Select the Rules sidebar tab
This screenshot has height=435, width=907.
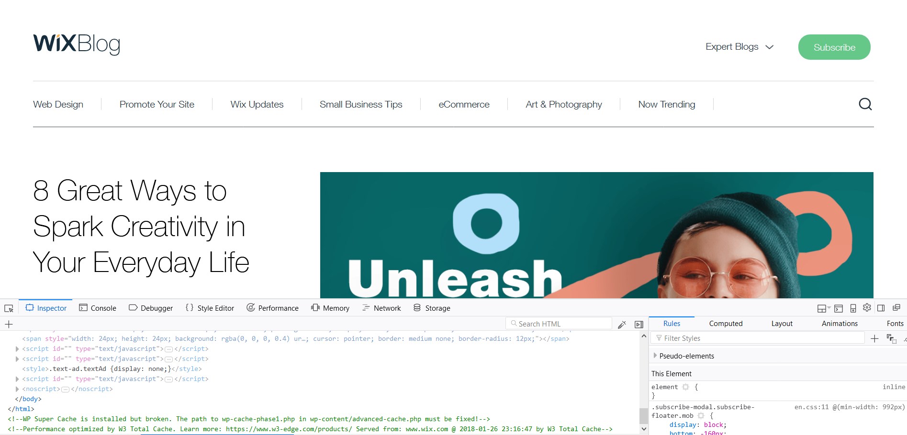(672, 324)
